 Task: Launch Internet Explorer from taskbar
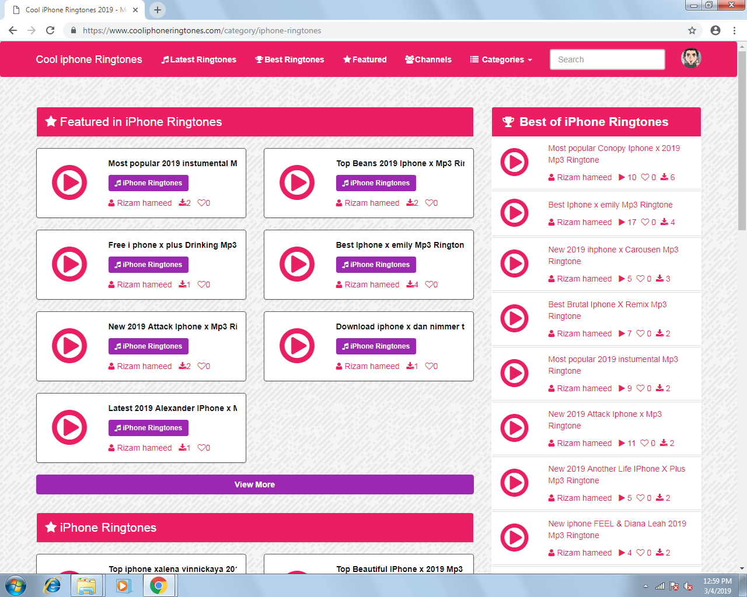point(53,585)
